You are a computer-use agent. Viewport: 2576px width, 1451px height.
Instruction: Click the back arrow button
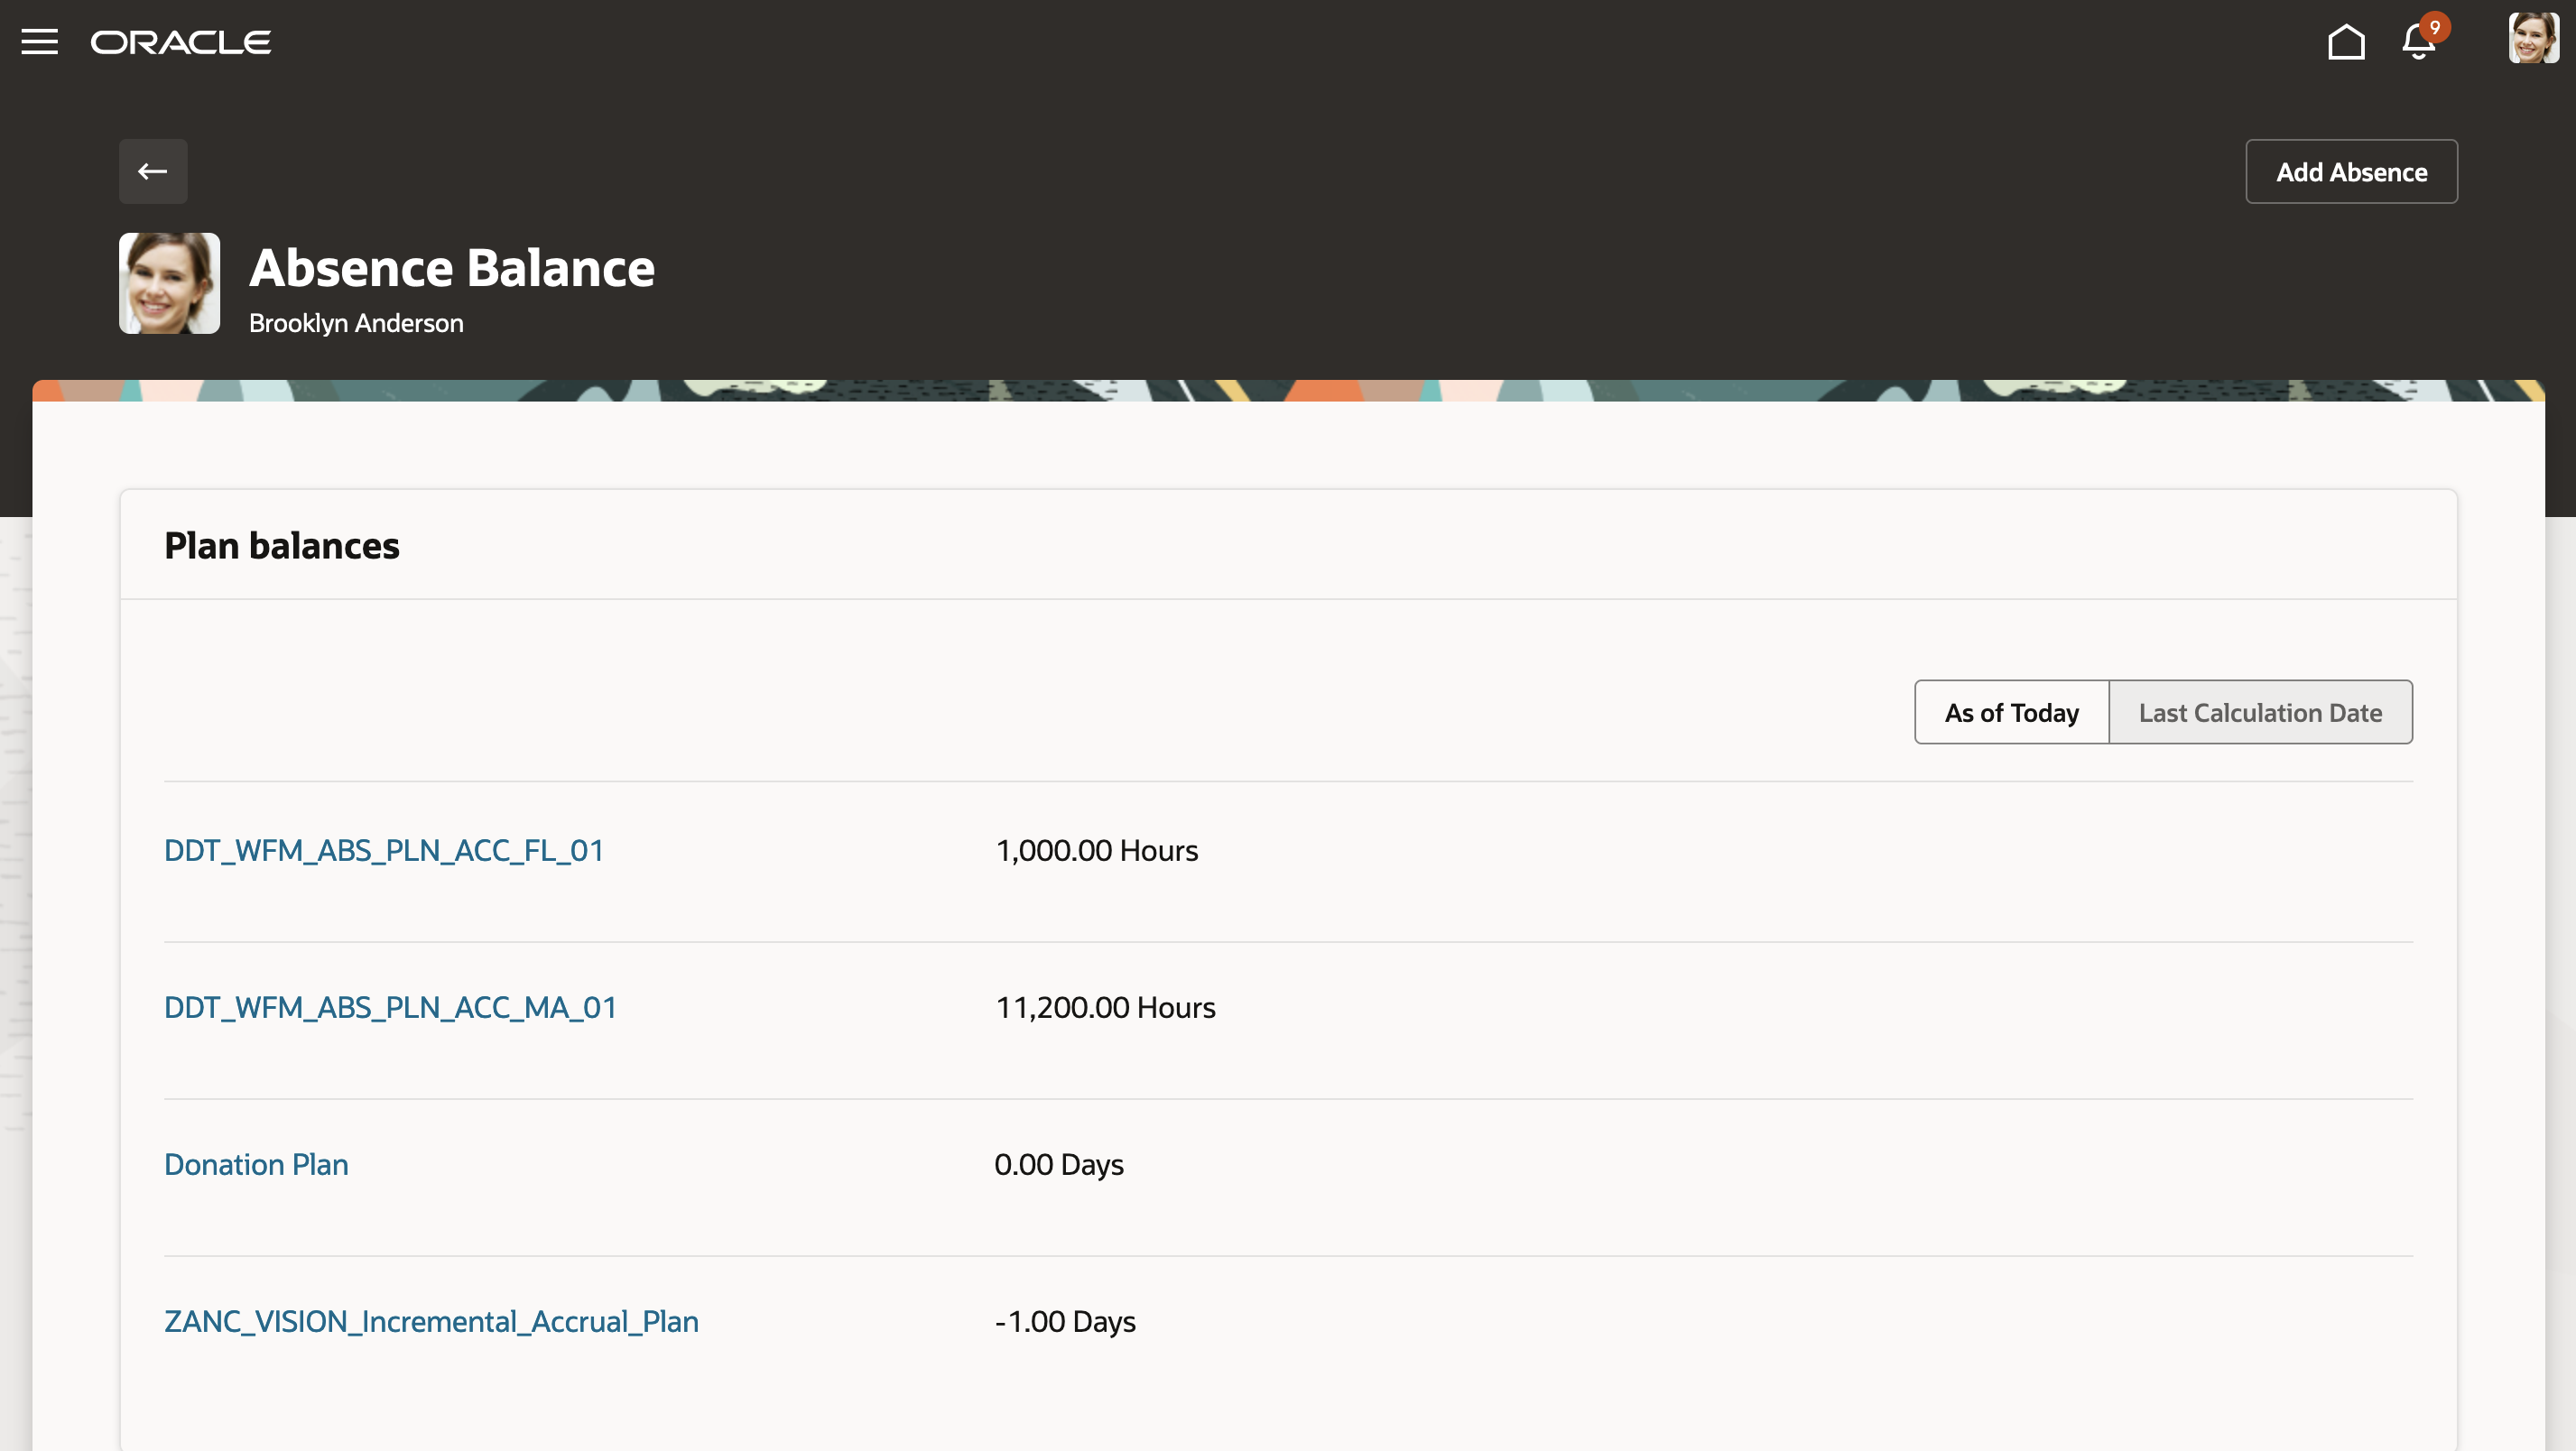click(153, 171)
